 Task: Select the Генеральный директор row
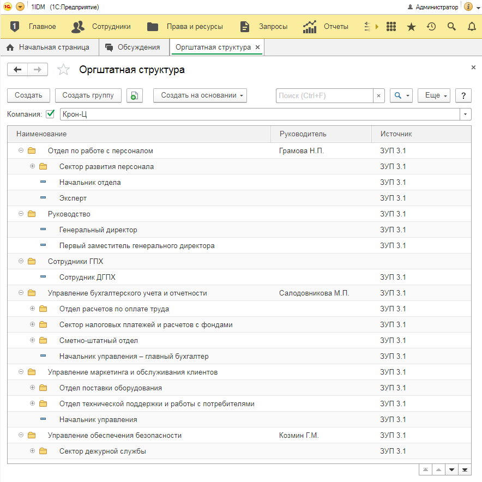239,230
